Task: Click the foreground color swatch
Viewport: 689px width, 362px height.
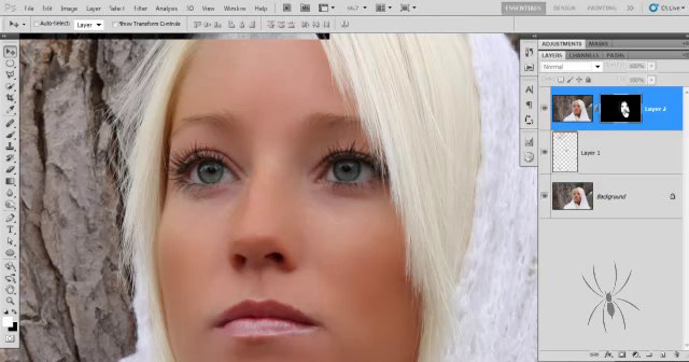Action: pos(7,322)
